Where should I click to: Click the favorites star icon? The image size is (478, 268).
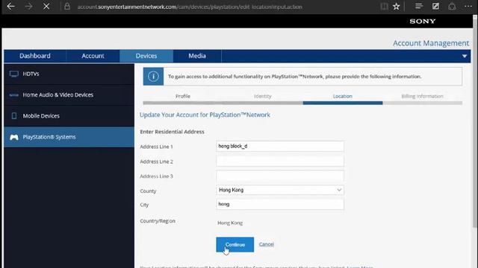tap(397, 7)
